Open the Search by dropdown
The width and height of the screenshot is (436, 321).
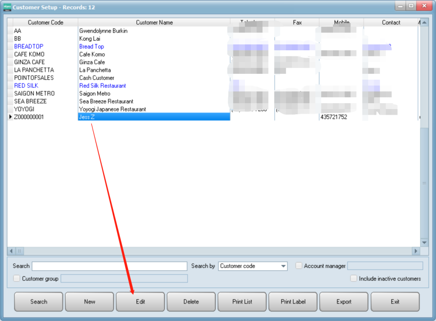coord(284,266)
